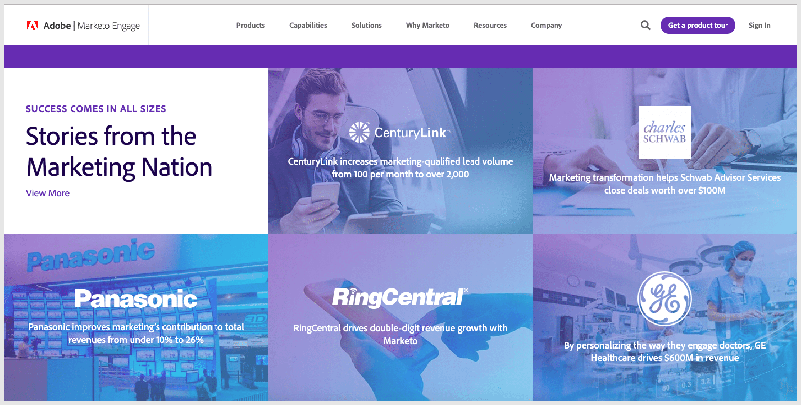Expand the Solutions navigation menu
Viewport: 801px width, 405px height.
click(367, 25)
